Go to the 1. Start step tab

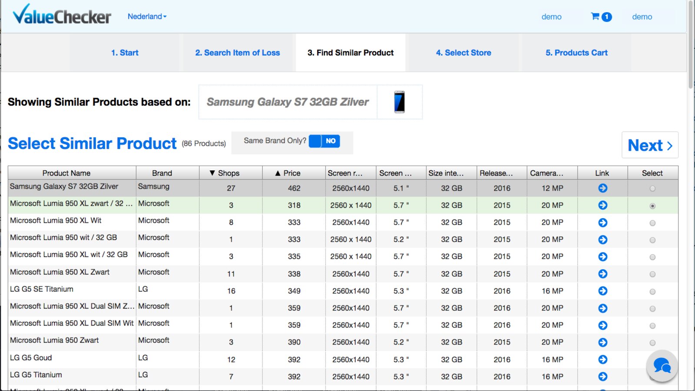pyautogui.click(x=125, y=53)
